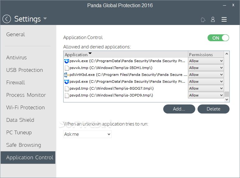This screenshot has height=178, width=240.
Task: Open permission dropdown for psvvk.tmp
Action: [206, 68]
